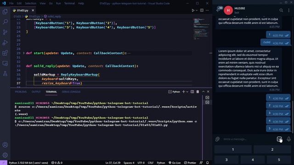294x165 pixels.
Task: Open the new terminal profile dropdown
Action: pyautogui.click(x=187, y=92)
